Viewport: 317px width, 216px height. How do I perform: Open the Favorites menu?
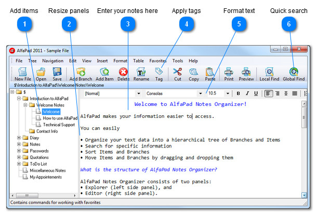[x=157, y=61]
